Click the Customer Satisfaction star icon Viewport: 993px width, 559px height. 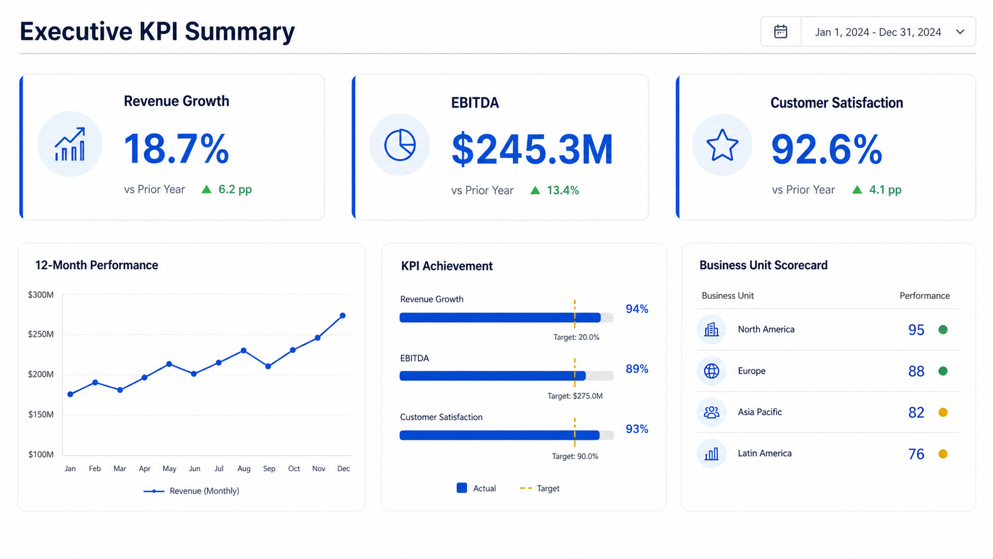(x=722, y=145)
